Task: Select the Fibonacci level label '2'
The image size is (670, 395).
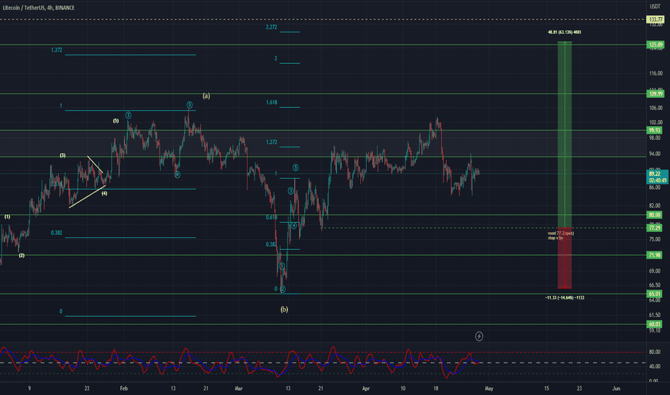Action: 275,58
